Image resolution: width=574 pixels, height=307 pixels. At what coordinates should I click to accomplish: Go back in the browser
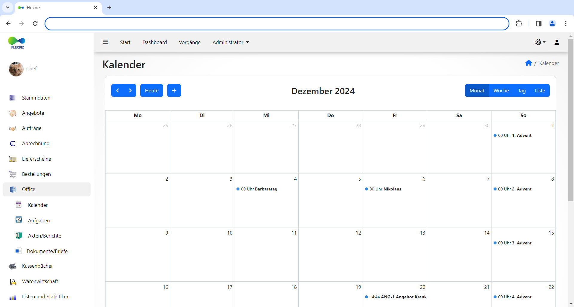8,24
